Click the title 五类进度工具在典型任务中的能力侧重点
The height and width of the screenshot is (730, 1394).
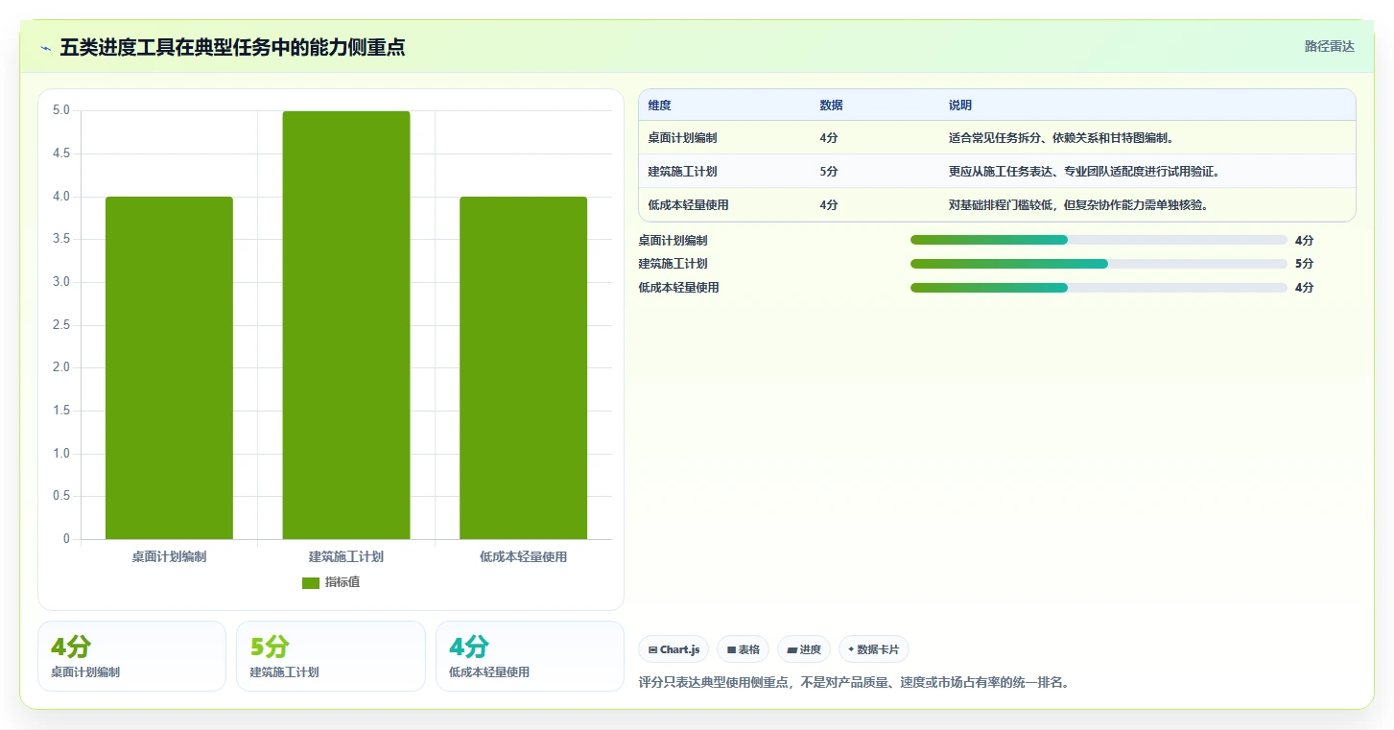(x=232, y=48)
